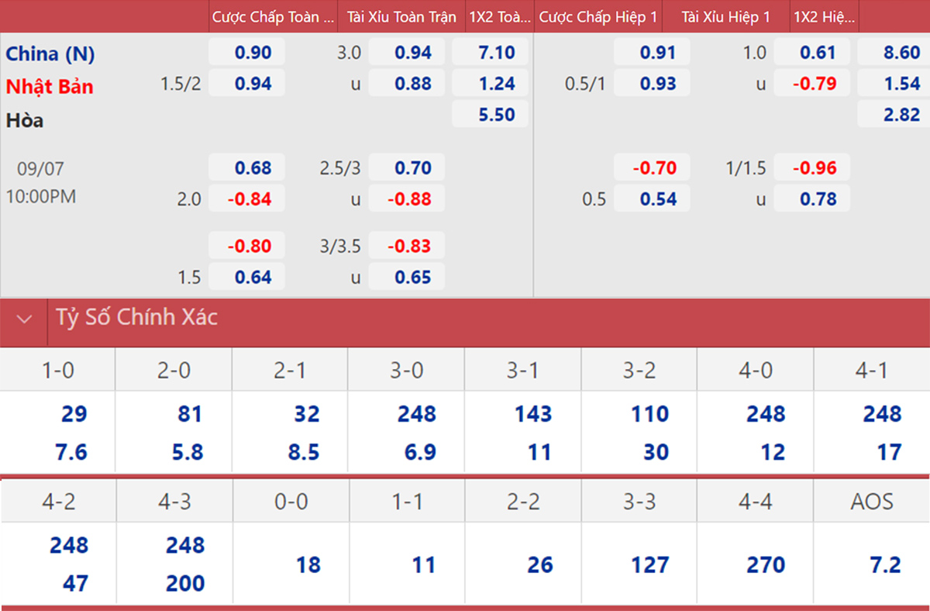Viewport: 930px width, 611px height.
Task: Click the 2.0 handicap odds -0.84
Action: pos(247,199)
